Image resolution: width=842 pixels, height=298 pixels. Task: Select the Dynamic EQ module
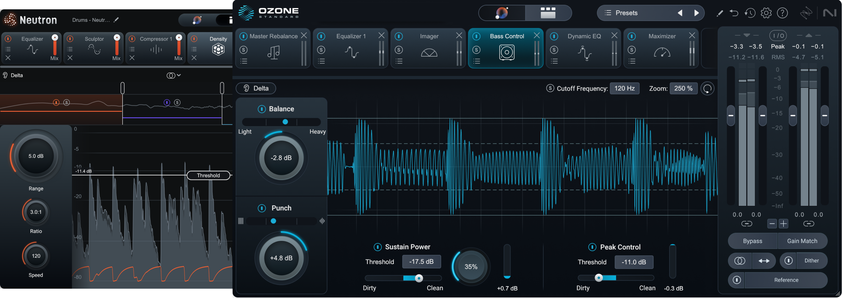click(584, 48)
